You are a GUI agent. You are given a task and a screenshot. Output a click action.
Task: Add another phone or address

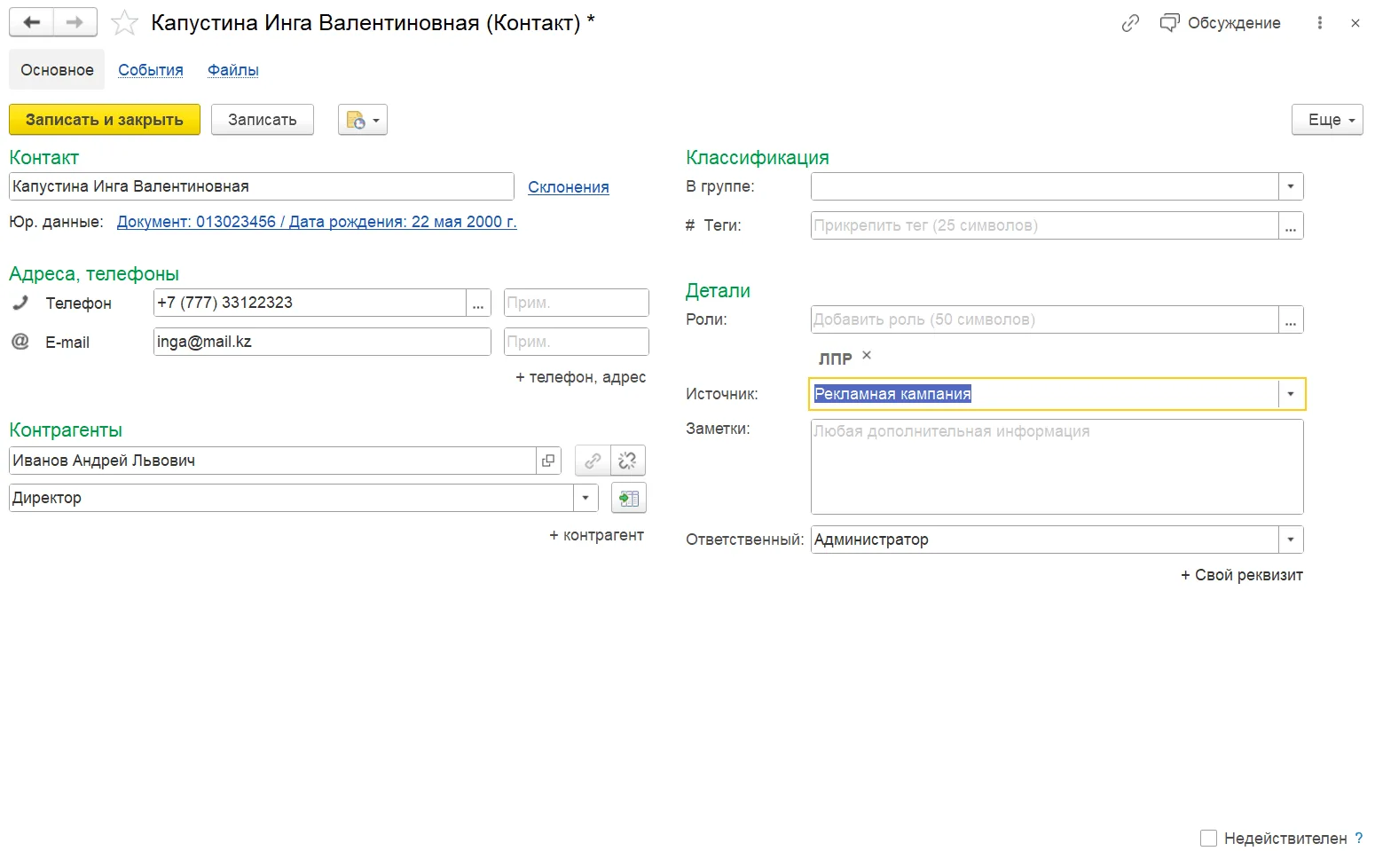click(x=581, y=377)
